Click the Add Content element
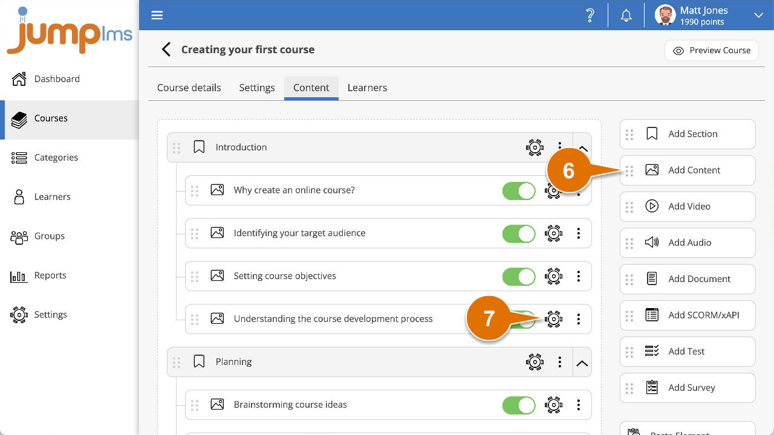 point(688,170)
